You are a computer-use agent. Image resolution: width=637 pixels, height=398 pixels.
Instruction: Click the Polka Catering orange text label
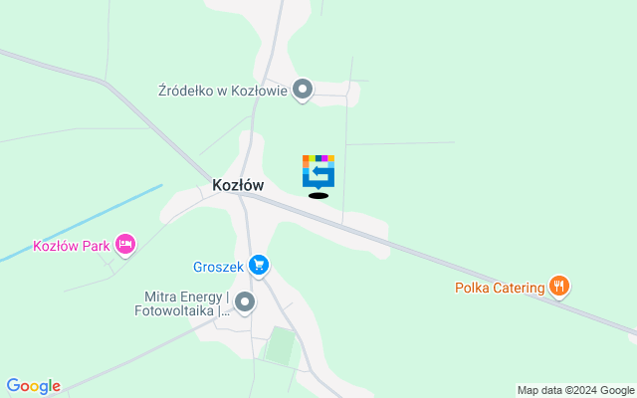[500, 288]
